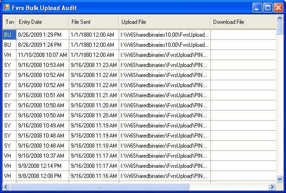286x193 pixels.
Task: Click the horizontal scrollbar thumb
Action: tap(99, 187)
